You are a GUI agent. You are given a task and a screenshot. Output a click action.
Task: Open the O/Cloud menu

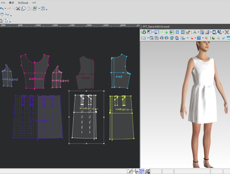[x=23, y=3]
